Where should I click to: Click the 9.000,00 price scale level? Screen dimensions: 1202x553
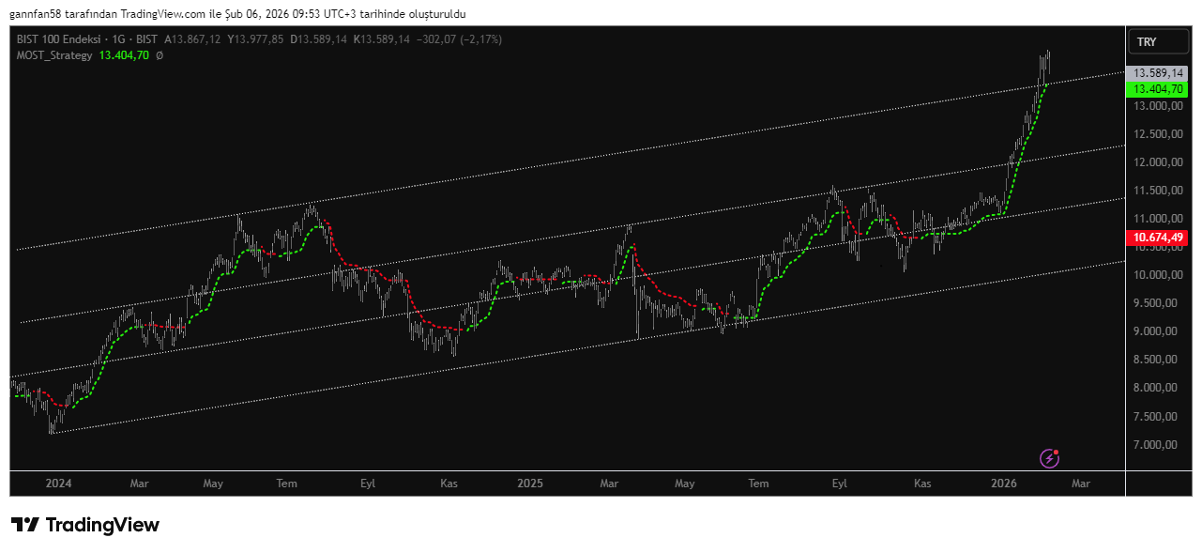click(1157, 331)
